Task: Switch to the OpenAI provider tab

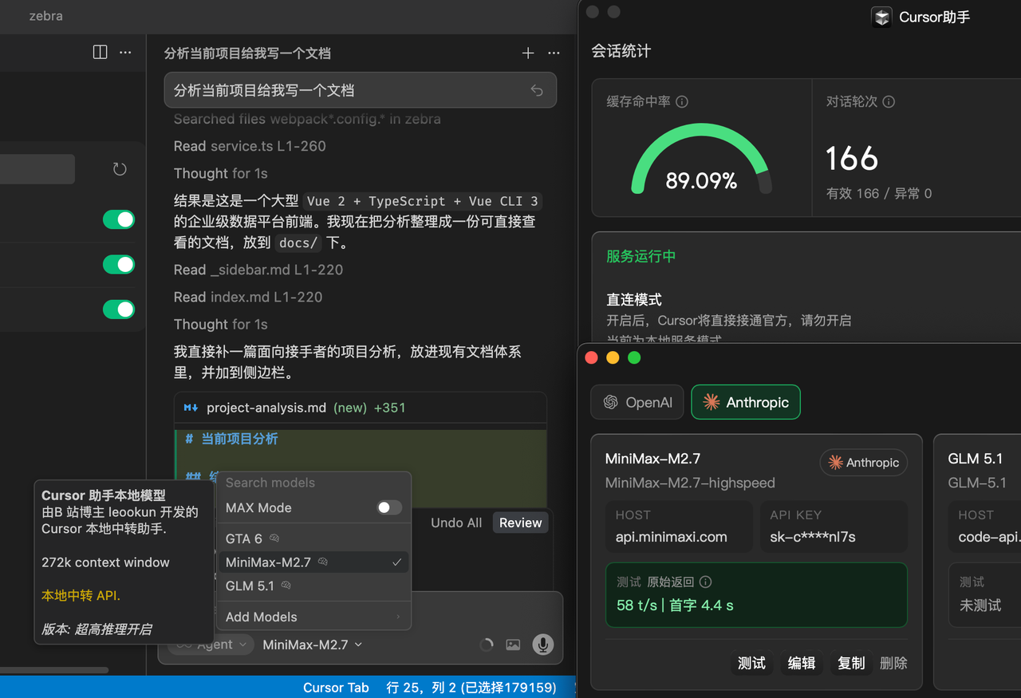Action: 637,402
